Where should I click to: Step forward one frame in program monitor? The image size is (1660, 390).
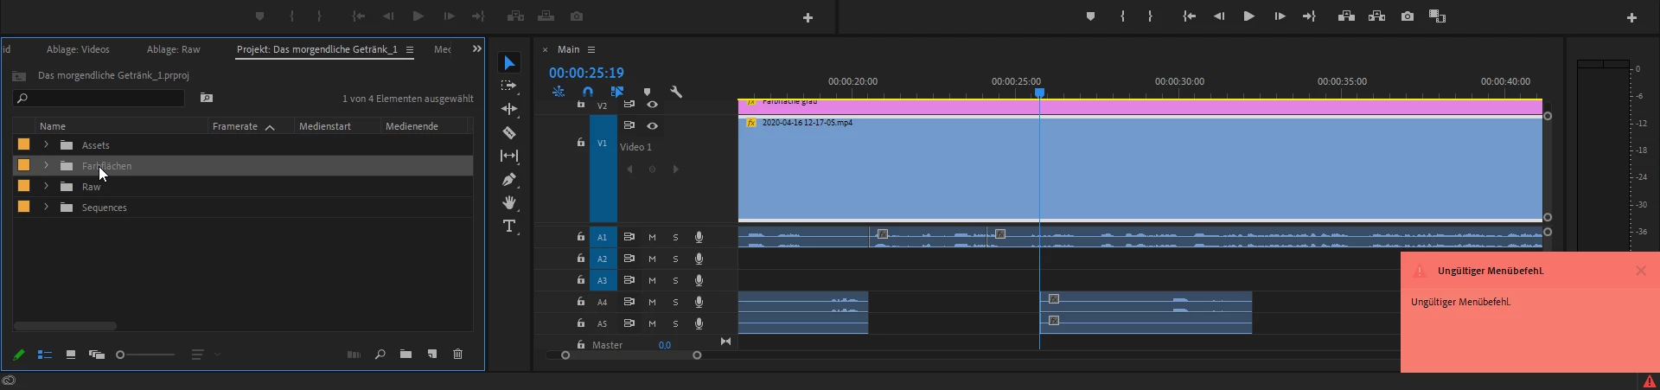coord(1280,16)
